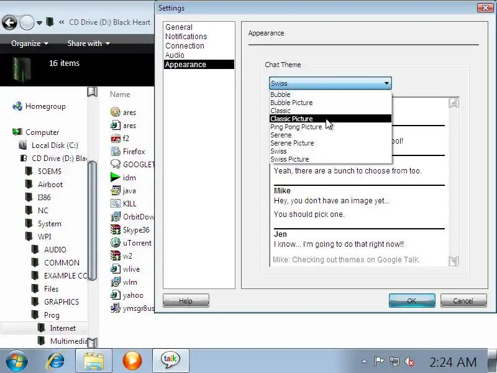
Task: Select Appearance settings section
Action: (x=199, y=65)
